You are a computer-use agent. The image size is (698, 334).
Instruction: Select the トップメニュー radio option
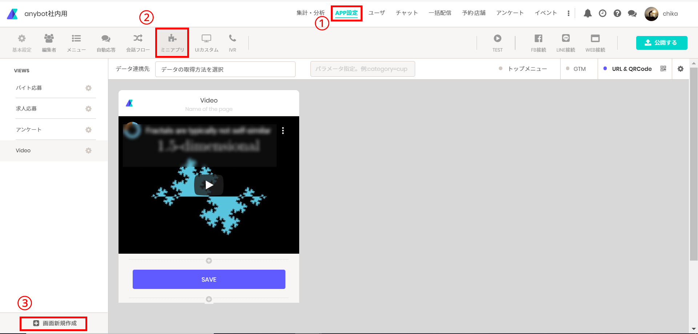point(523,69)
